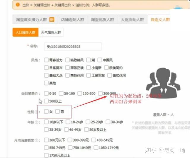The width and height of the screenshot is (190, 158).
Task: Select the 其他 style checkbox
Action: coord(46,83)
